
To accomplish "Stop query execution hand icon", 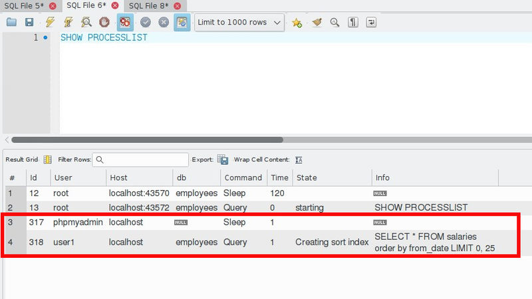I will [x=104, y=23].
